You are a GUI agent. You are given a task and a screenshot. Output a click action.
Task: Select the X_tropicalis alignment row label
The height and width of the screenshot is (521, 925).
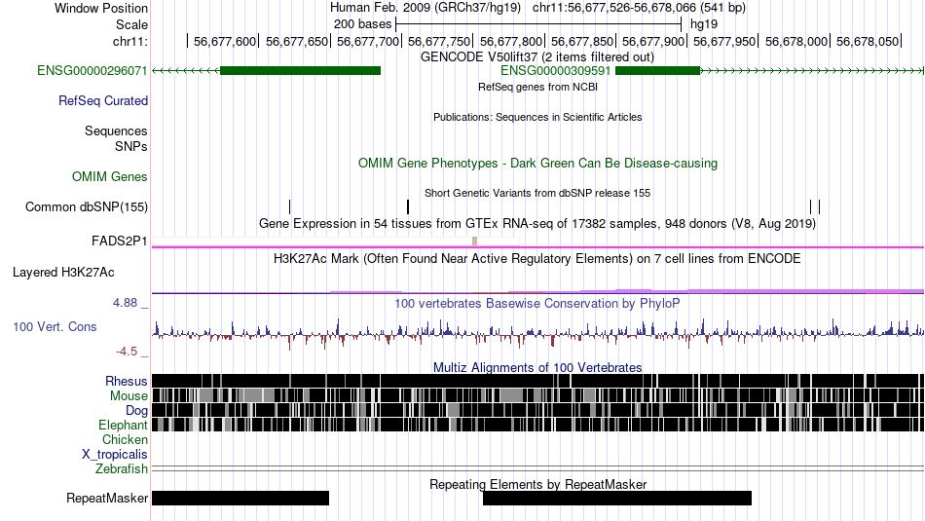click(x=115, y=455)
